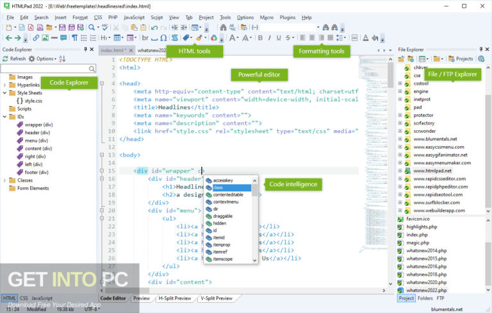Open the Folders view in File Explorer
Screen dimensions: 492x313
tap(425, 298)
